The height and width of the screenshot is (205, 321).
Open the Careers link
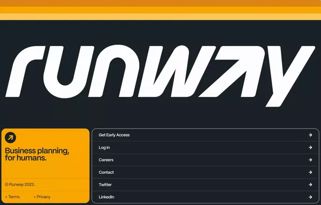pos(205,160)
